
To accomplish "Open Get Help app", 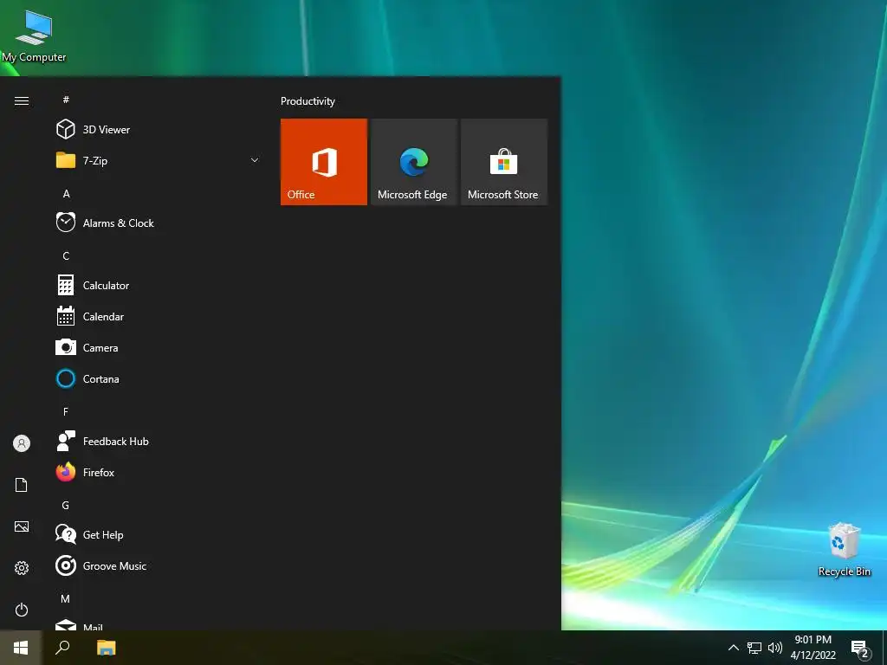I will [158, 534].
